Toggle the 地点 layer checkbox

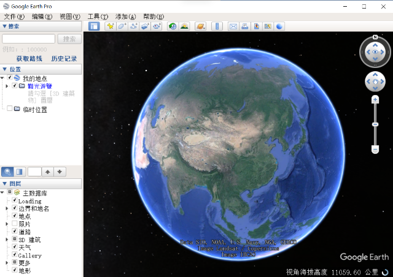click(15, 216)
